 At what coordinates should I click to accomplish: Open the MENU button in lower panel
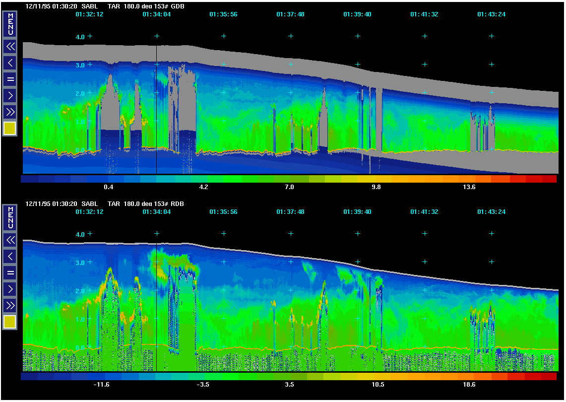click(x=10, y=218)
